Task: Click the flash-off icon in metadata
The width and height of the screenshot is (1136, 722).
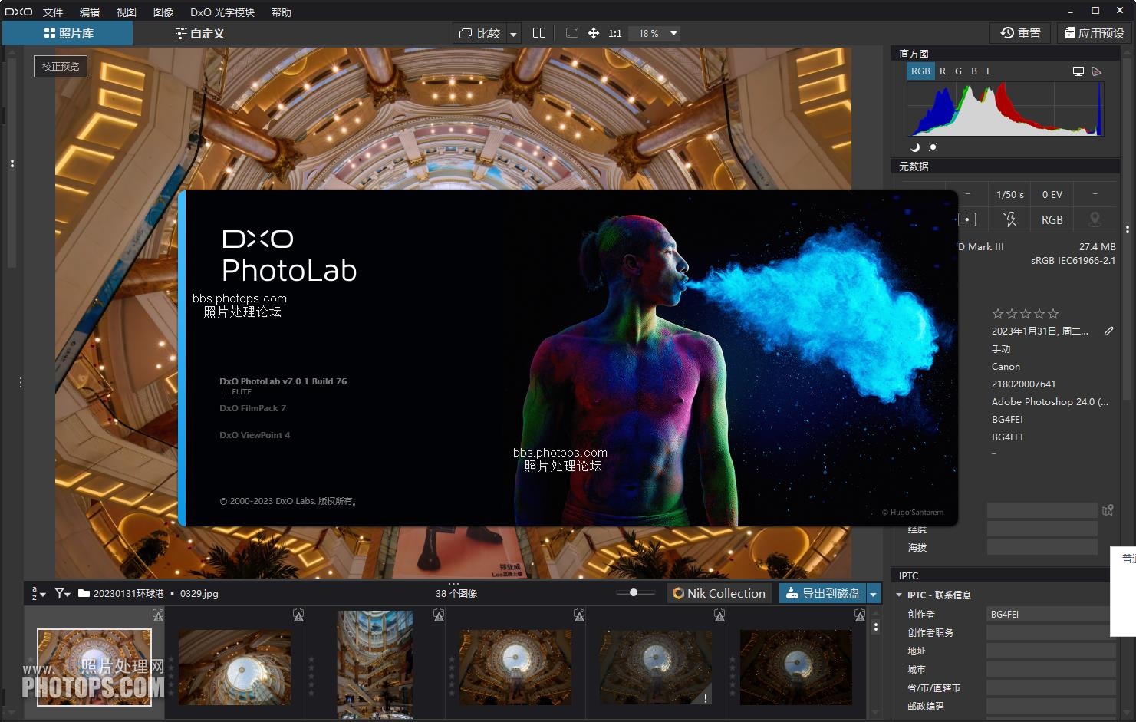Action: tap(1009, 219)
